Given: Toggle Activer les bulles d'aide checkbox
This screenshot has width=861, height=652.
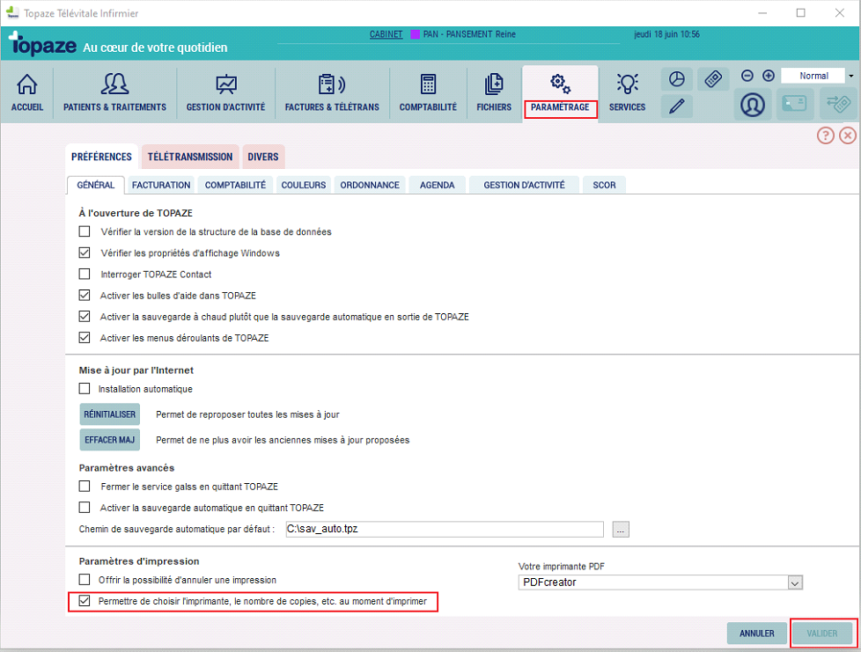Looking at the screenshot, I should point(84,296).
